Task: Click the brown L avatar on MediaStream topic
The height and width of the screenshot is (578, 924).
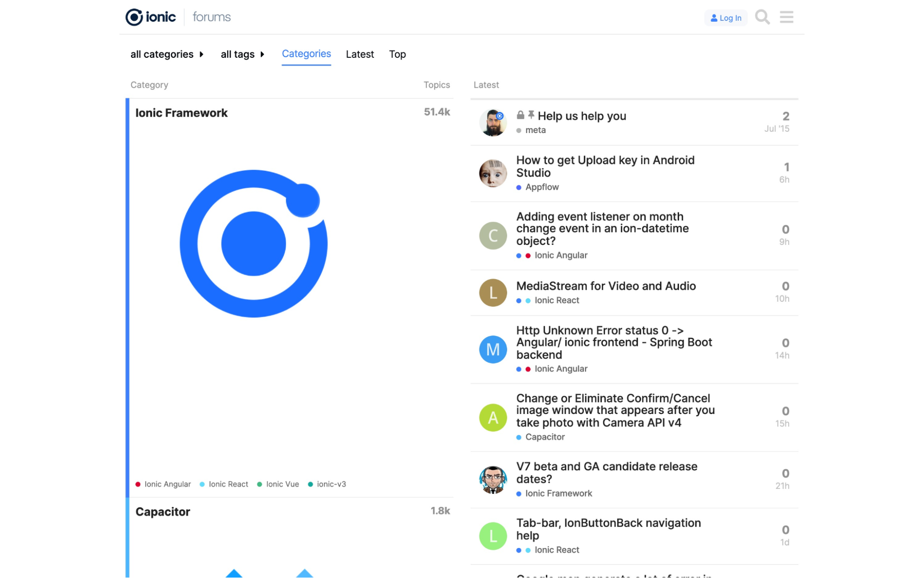Action: point(493,293)
